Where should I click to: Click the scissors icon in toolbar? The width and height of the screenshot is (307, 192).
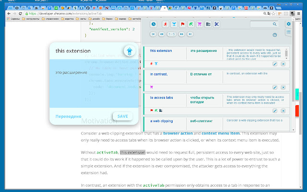pos(217,24)
